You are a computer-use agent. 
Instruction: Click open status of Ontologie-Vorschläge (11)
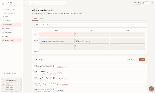66,67
